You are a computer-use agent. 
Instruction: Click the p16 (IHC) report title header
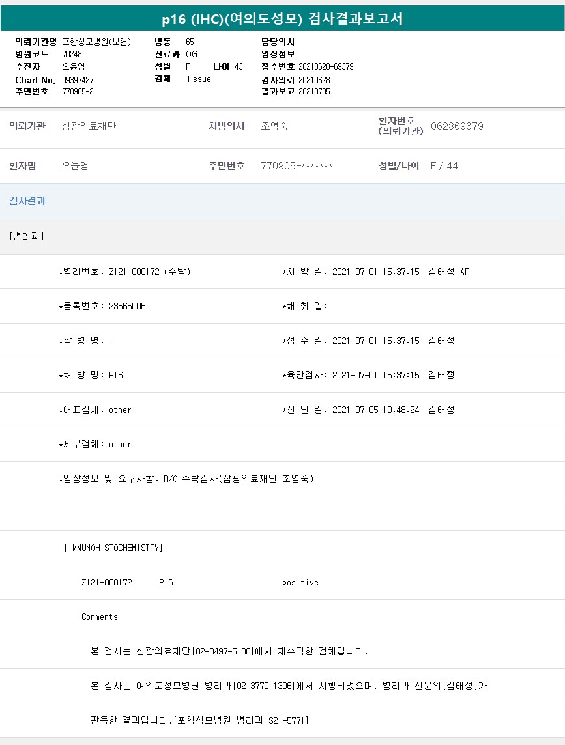tap(282, 19)
